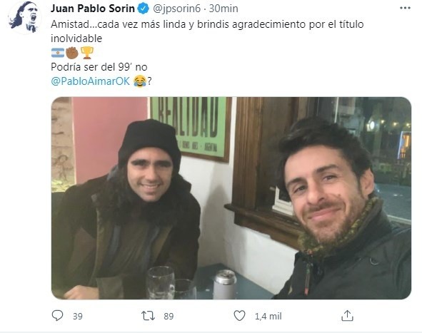Open the three-dot more options menu
This screenshot has width=422, height=333.
pos(405,8)
